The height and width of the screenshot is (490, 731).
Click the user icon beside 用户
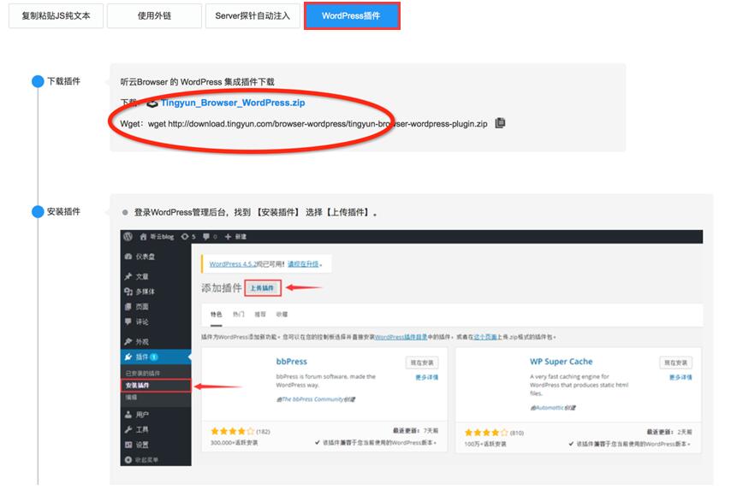tap(128, 415)
